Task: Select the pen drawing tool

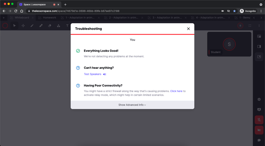Action: coord(32,26)
